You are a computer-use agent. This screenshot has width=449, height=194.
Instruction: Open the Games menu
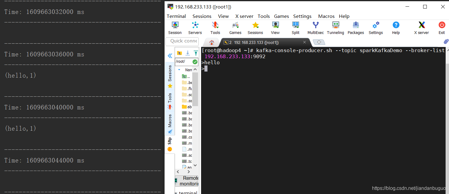pyautogui.click(x=281, y=16)
